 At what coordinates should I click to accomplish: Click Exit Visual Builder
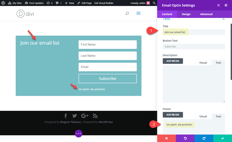tap(104, 3)
